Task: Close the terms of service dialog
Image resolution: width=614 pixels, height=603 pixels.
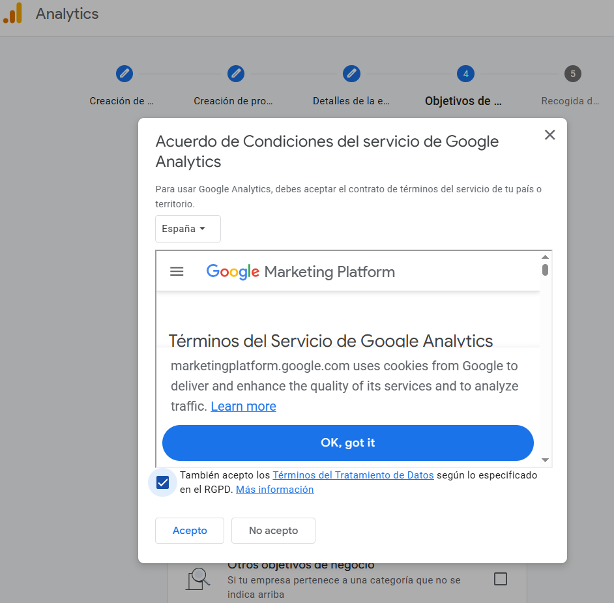Action: 550,135
